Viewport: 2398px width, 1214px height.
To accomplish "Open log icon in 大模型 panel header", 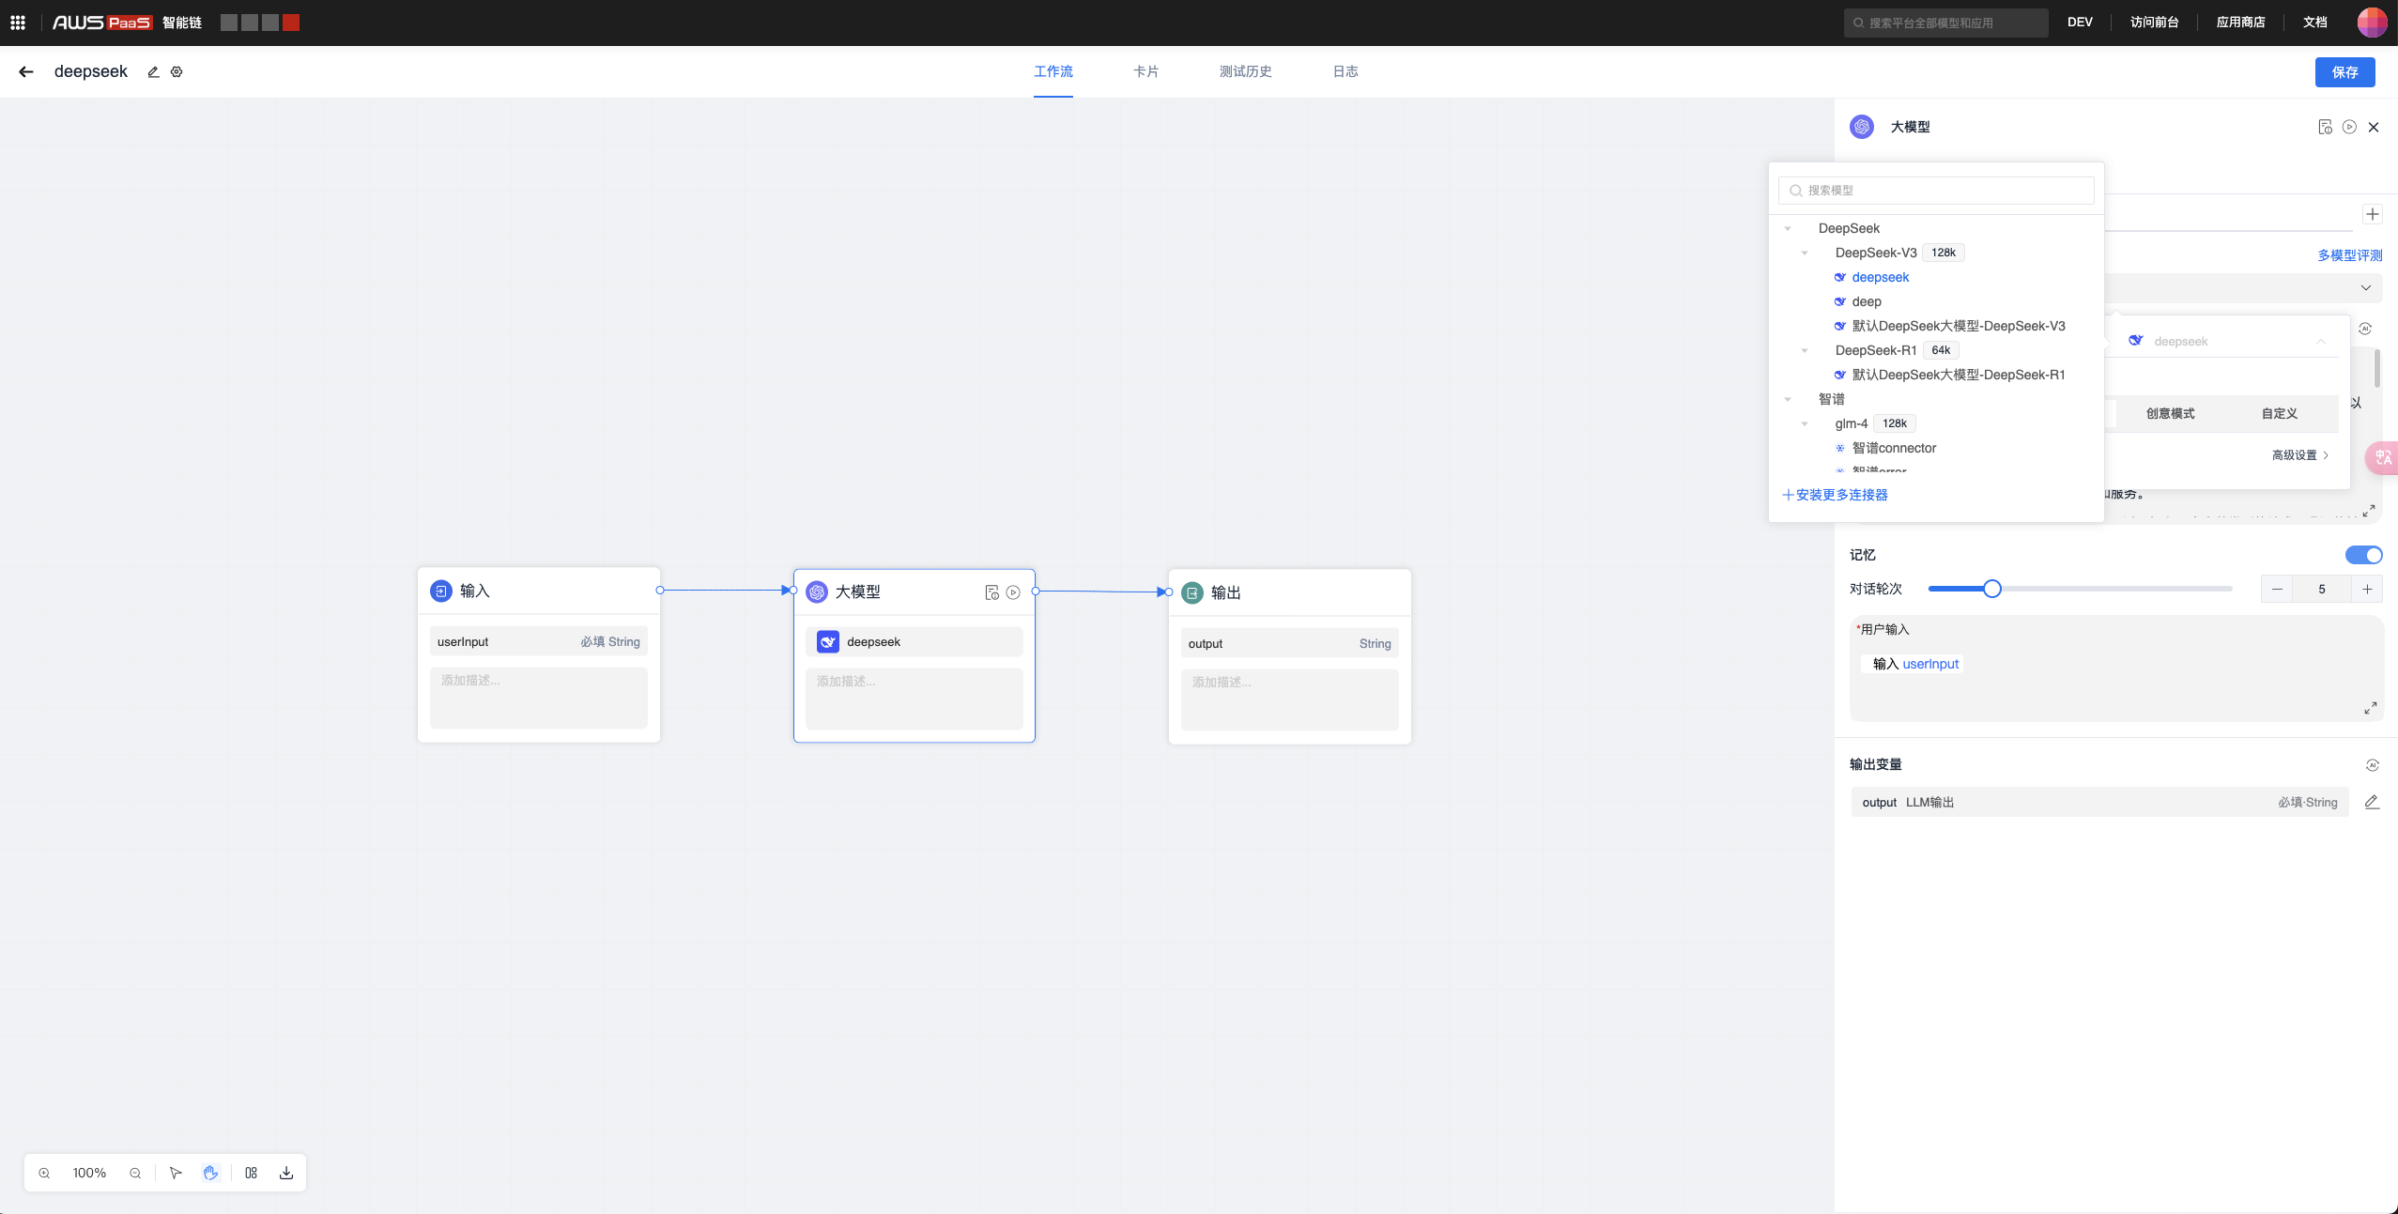I will (x=2325, y=127).
